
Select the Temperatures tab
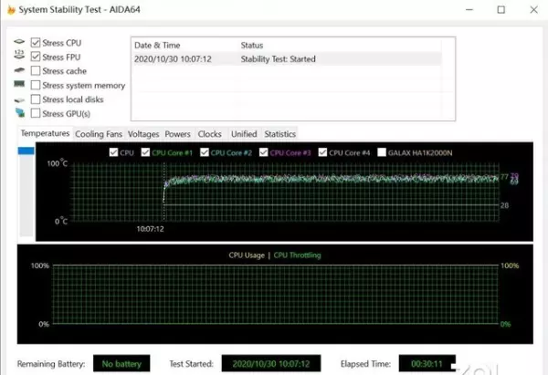pos(45,133)
